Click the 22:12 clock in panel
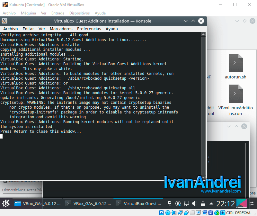Image resolution: width=257 pixels, height=216 pixels. [226, 204]
